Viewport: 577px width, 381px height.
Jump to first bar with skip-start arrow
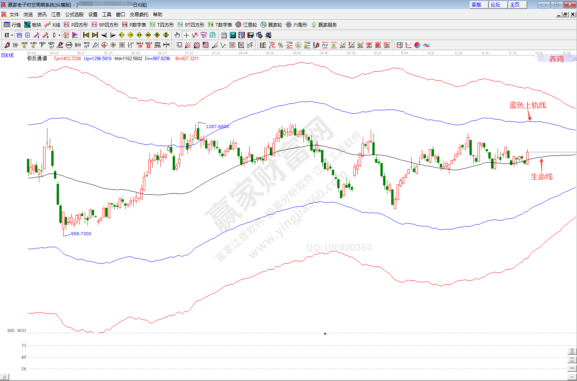[86, 35]
